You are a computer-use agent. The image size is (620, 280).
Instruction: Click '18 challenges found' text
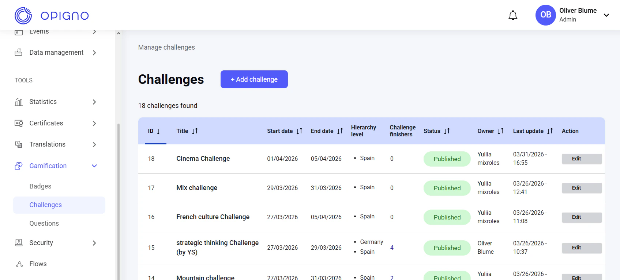168,106
